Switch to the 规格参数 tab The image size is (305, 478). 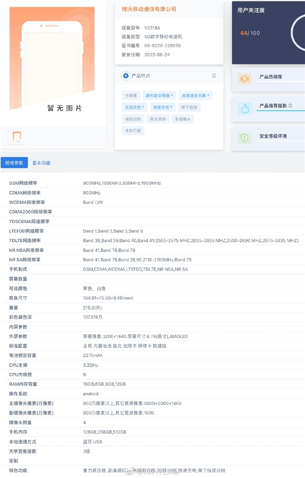pos(14,163)
